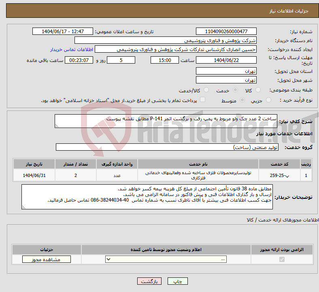319x292 pixels.
Task: Click the ردیف column header
Action: (306, 164)
